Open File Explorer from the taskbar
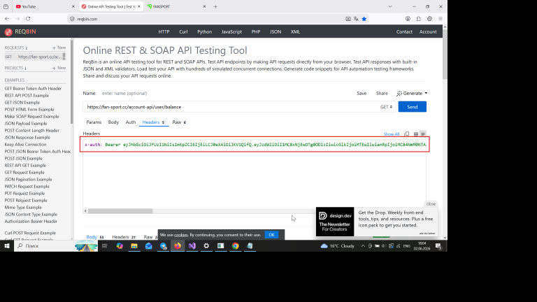Screen dimensions: 537x302 [x=134, y=246]
